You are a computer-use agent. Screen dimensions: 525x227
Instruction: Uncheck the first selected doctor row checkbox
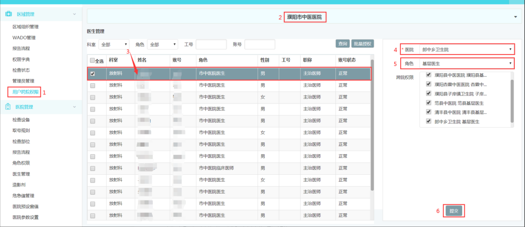point(93,74)
